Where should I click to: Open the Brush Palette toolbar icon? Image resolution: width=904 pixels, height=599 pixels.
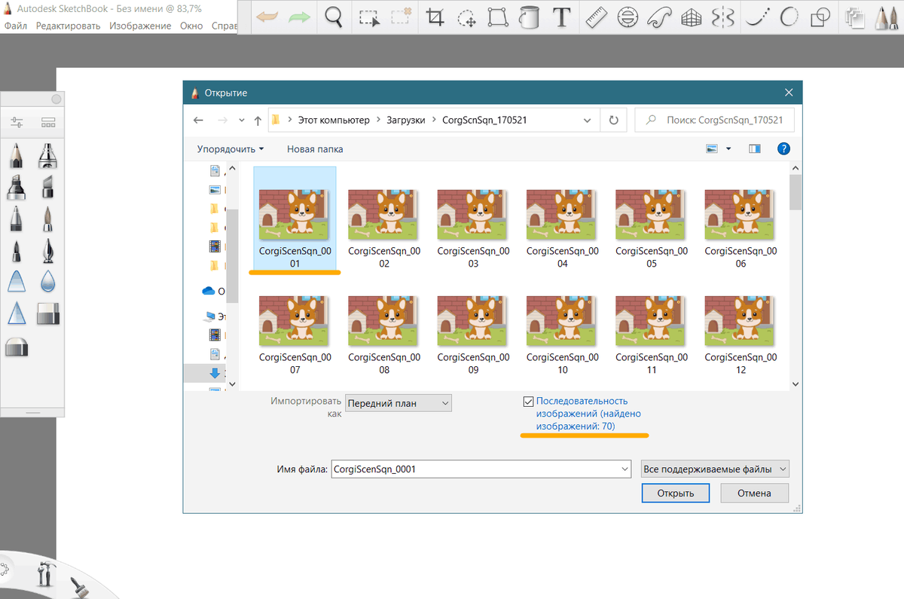point(886,17)
